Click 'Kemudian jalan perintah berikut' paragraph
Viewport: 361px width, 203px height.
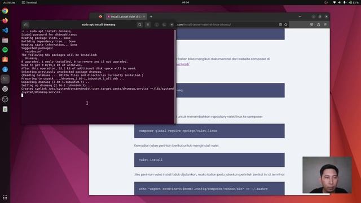[x=177, y=145]
